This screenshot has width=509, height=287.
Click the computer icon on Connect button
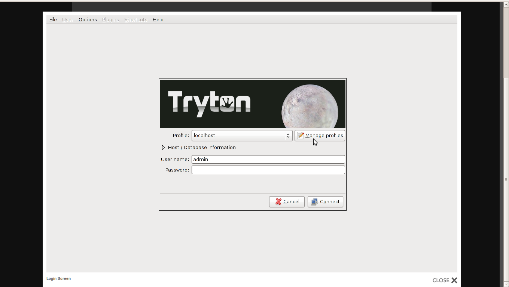coord(314,202)
